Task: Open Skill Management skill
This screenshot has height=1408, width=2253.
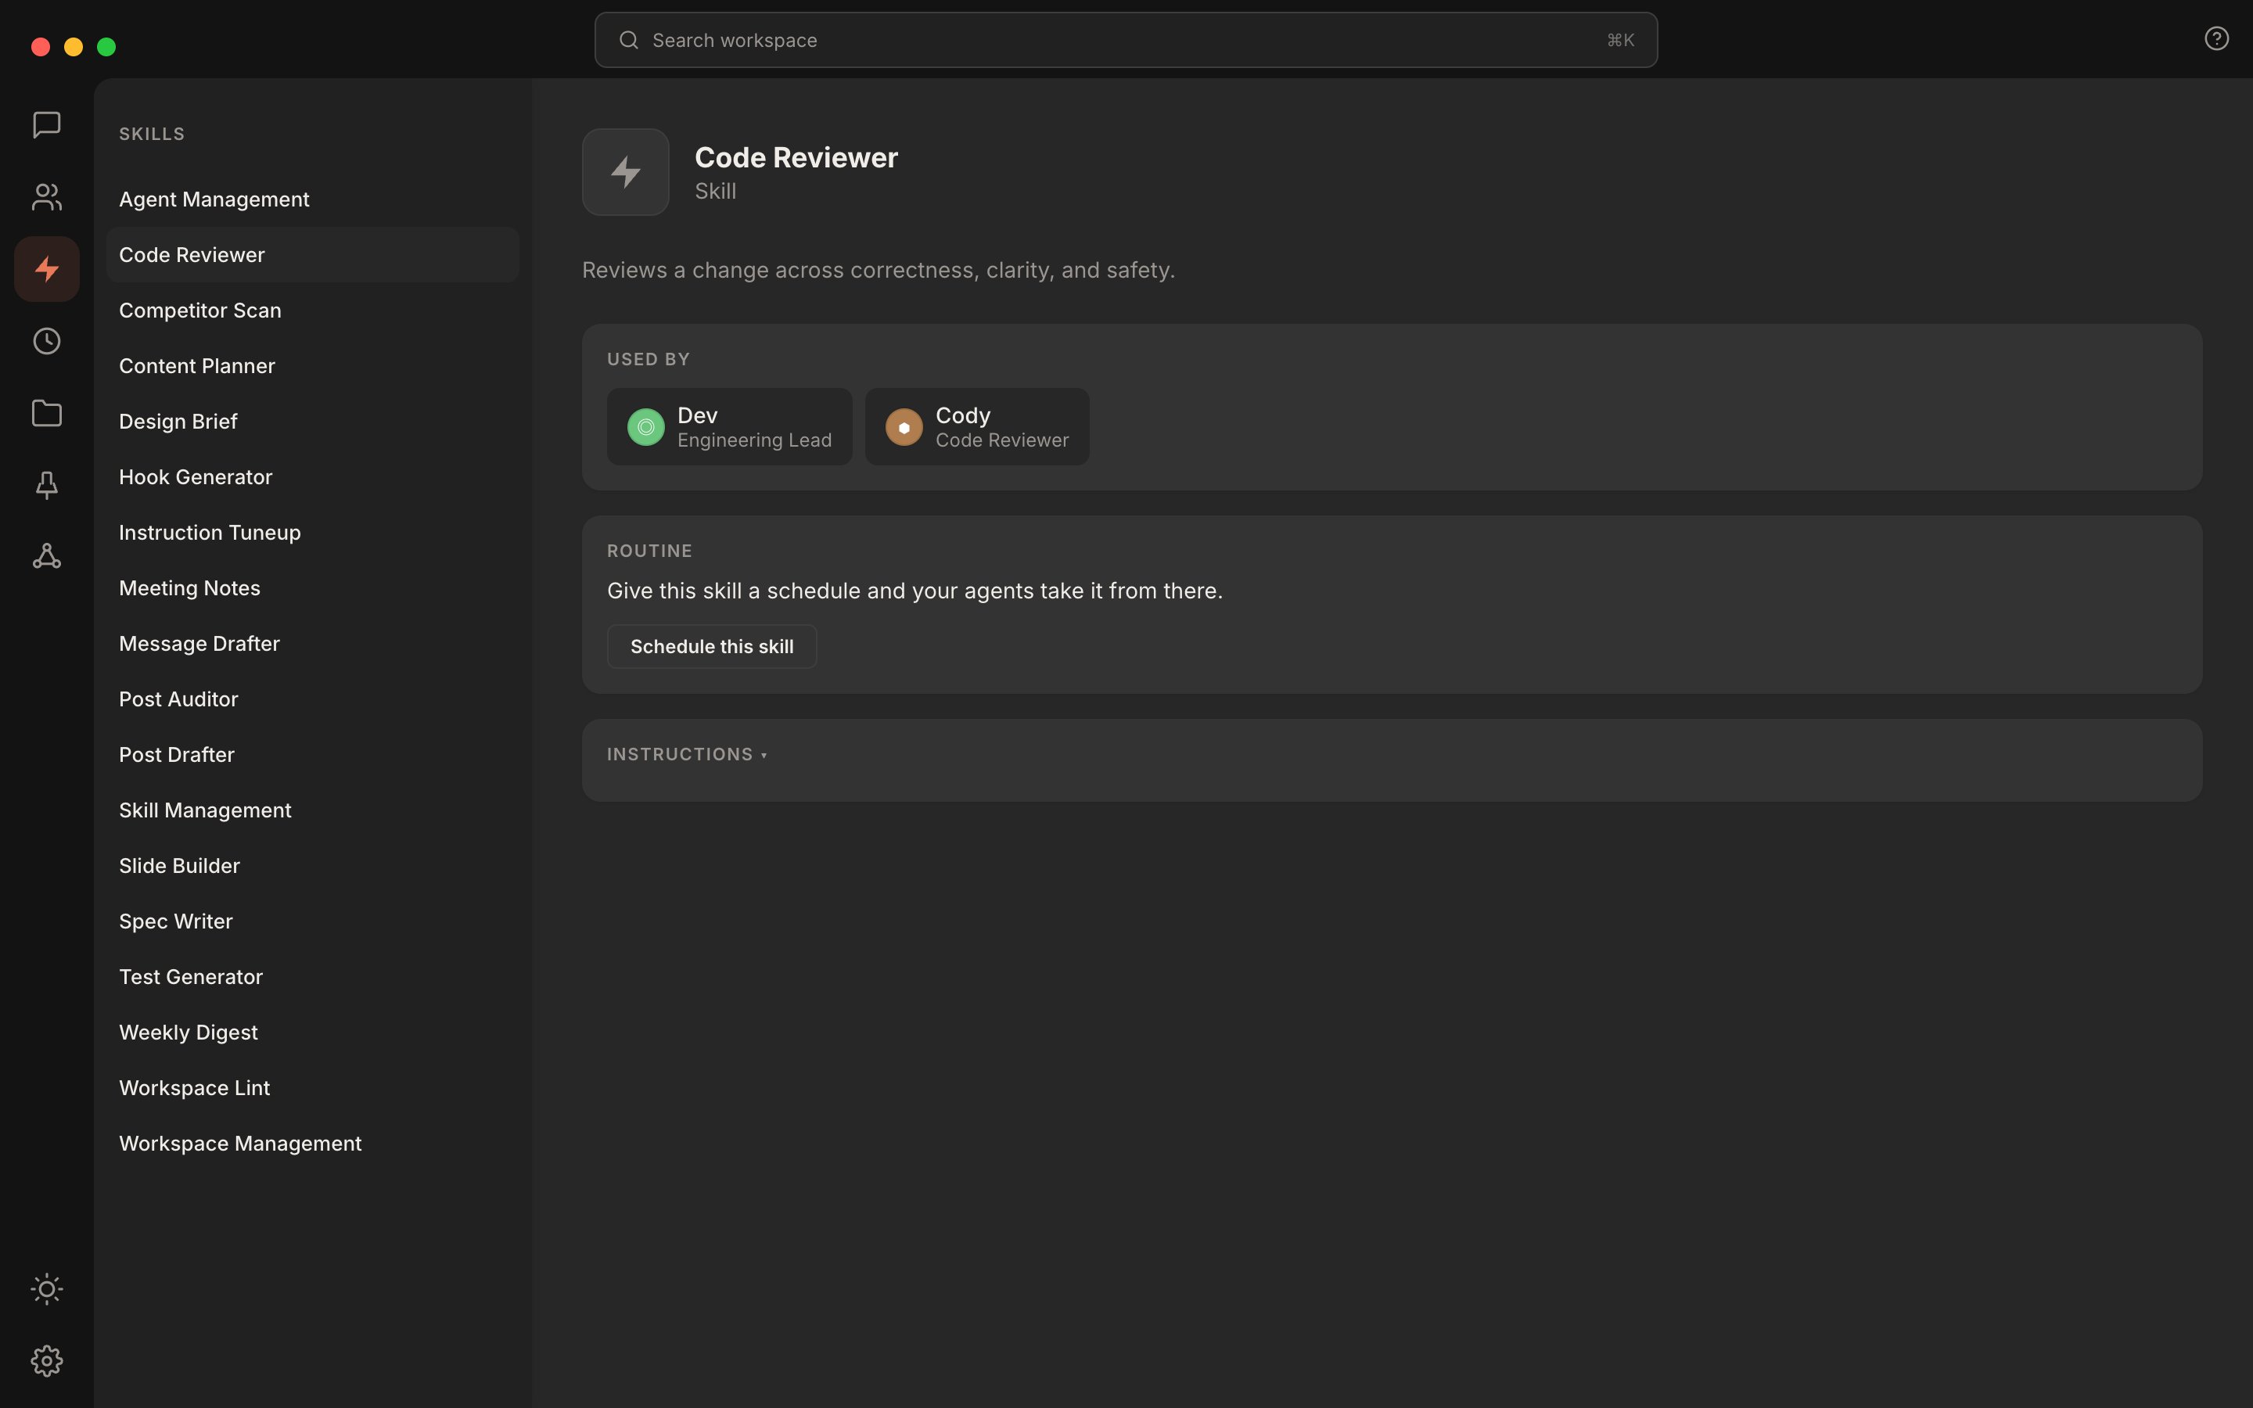Action: tap(313, 810)
